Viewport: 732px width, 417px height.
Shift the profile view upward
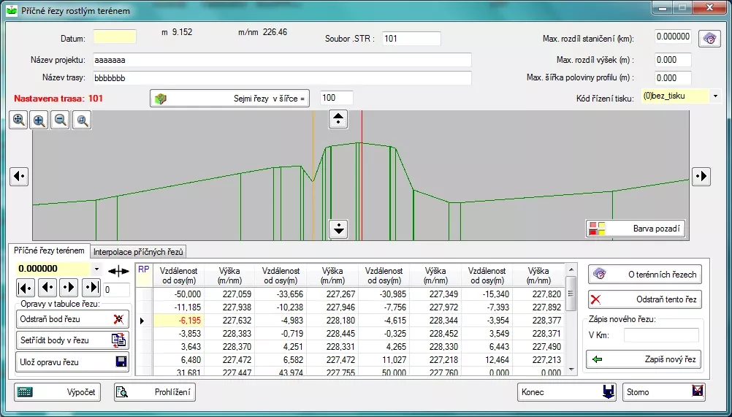tap(338, 119)
